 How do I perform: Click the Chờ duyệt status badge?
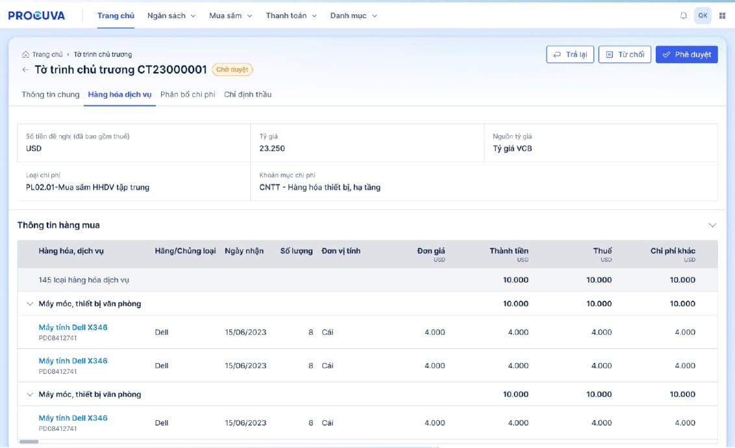click(x=232, y=69)
